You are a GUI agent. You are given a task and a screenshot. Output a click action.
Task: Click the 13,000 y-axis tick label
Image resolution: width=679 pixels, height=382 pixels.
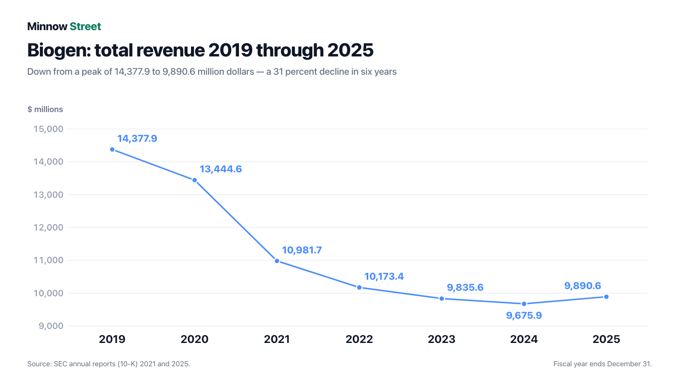pos(48,195)
